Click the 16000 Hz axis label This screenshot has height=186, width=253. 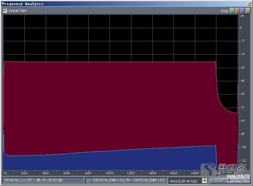[174, 173]
